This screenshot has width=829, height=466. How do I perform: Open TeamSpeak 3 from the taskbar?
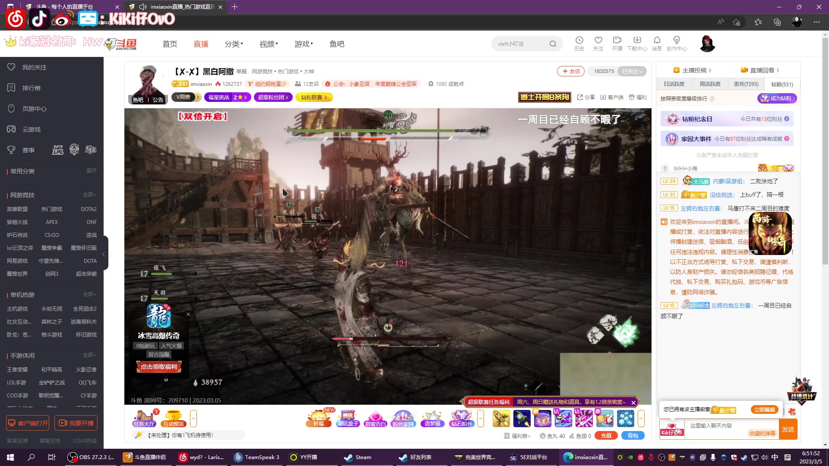[256, 457]
